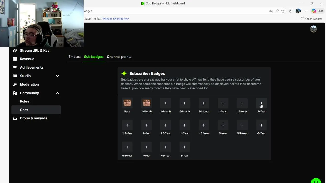This screenshot has height=183, width=326.
Task: Click the browser favorites star icon
Action: point(283,11)
